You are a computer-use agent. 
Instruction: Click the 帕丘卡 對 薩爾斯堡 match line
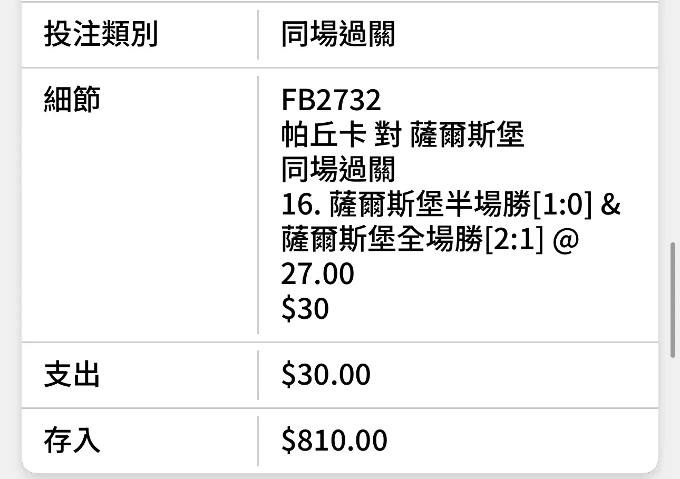click(403, 135)
